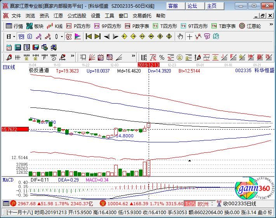Step back with the black left arrow
The width and height of the screenshot is (276, 218).
[x=106, y=36]
